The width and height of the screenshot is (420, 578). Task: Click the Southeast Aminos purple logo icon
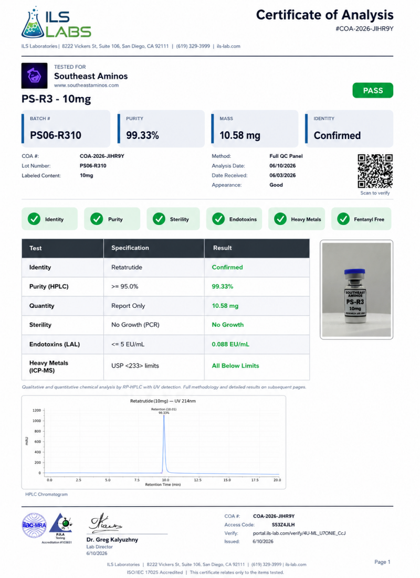pyautogui.click(x=34, y=76)
